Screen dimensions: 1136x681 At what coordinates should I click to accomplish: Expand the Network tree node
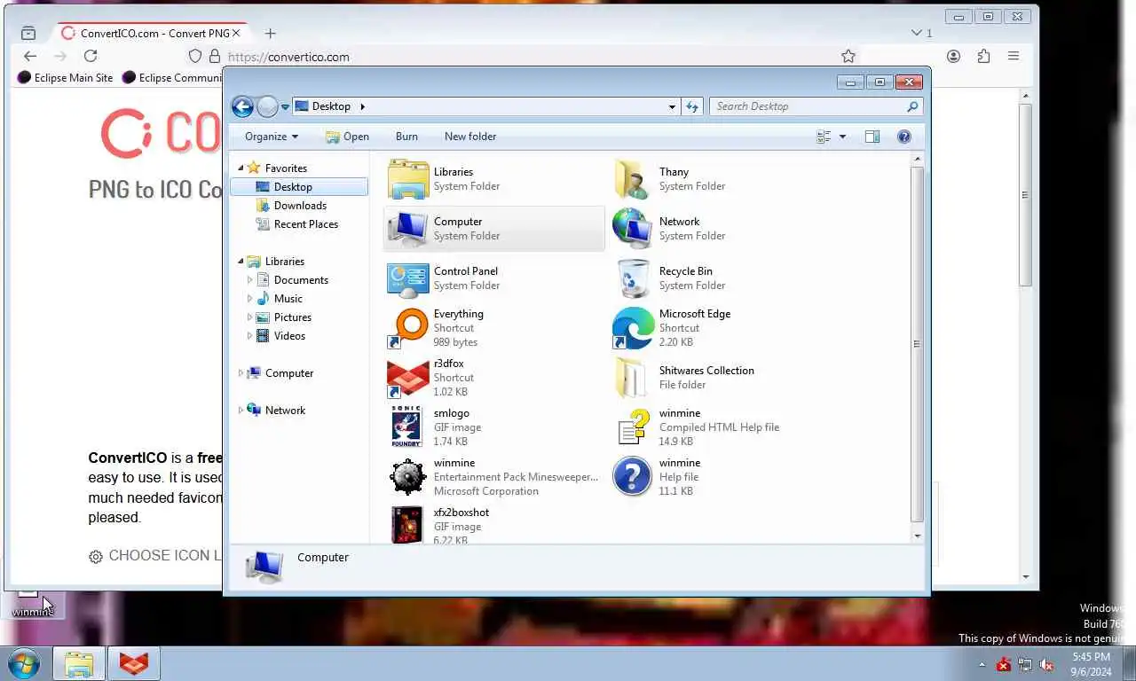tap(241, 411)
